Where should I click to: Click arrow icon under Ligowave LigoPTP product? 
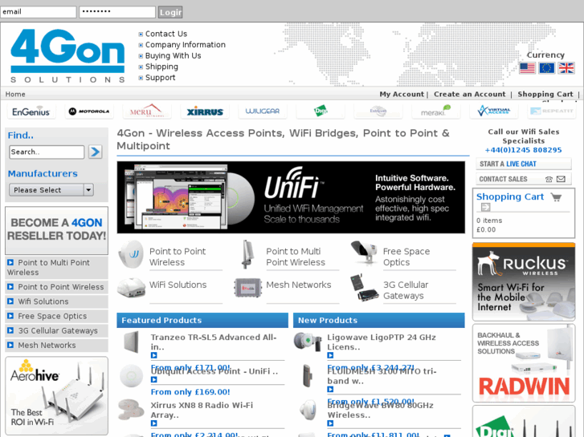pos(330,355)
